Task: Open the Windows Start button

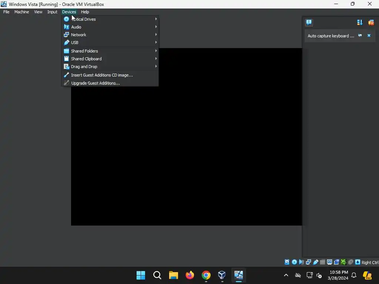Action: coord(141,275)
